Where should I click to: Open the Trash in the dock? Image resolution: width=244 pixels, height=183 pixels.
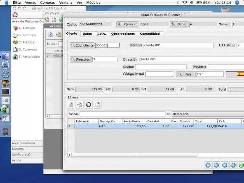tap(5, 132)
